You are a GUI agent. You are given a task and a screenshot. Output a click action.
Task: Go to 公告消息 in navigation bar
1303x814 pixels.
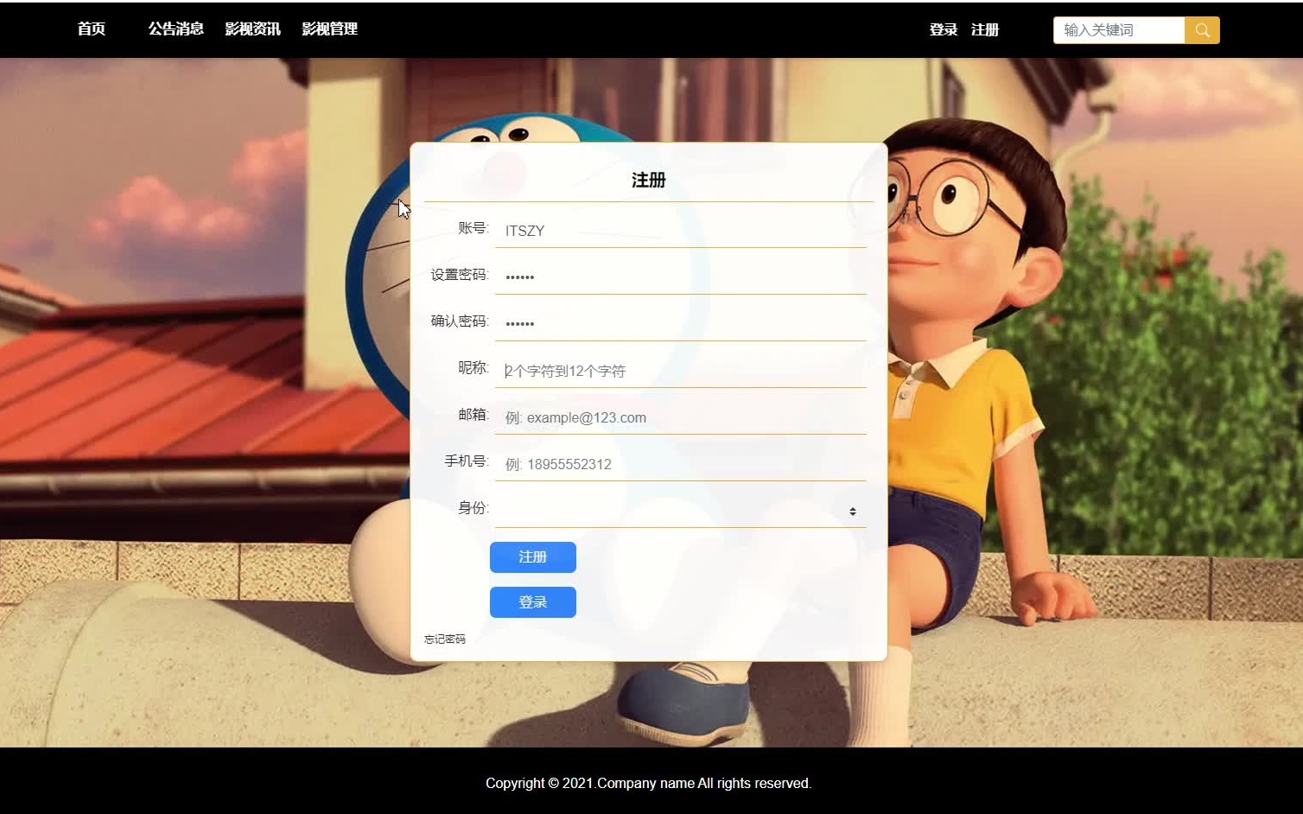point(175,29)
